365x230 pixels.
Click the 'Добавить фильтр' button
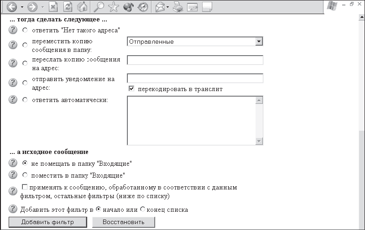pos(48,222)
